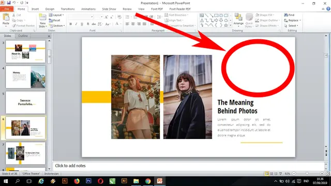The height and width of the screenshot is (186, 331).
Task: Click the New Slide icon
Action: pos(42,17)
